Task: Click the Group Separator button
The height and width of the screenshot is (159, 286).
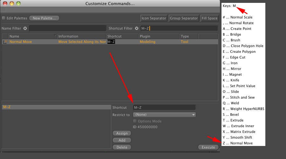Action: click(184, 18)
